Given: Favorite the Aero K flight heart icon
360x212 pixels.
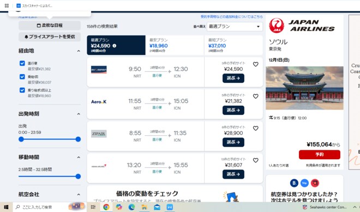Looking at the screenshot, I should click(x=255, y=96).
